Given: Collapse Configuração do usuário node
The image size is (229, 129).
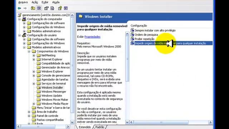Looking at the screenshot, I should coord(19,35).
